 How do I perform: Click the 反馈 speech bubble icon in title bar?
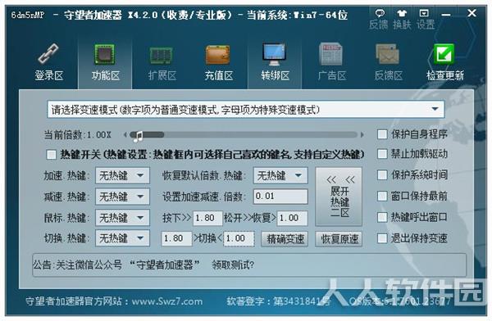point(379,13)
